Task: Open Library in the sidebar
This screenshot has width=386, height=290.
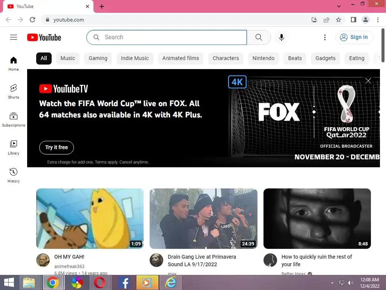Action: 14,148
